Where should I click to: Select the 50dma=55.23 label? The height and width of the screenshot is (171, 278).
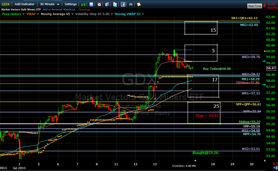(249, 122)
